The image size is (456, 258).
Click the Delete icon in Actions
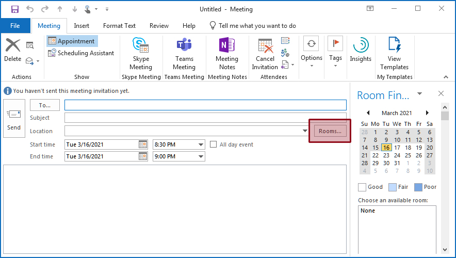point(12,45)
